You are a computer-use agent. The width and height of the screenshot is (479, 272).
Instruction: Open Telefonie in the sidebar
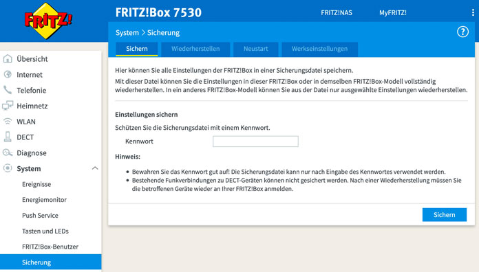click(32, 90)
